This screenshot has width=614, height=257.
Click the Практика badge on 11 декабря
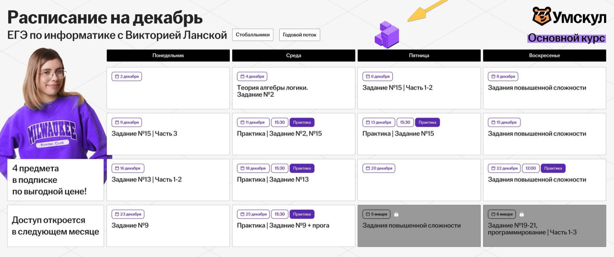click(x=302, y=123)
